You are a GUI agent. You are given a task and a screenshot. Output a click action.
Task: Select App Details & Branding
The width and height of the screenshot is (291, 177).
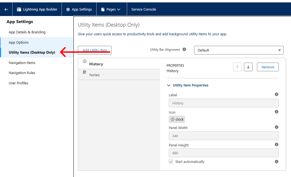tap(27, 32)
